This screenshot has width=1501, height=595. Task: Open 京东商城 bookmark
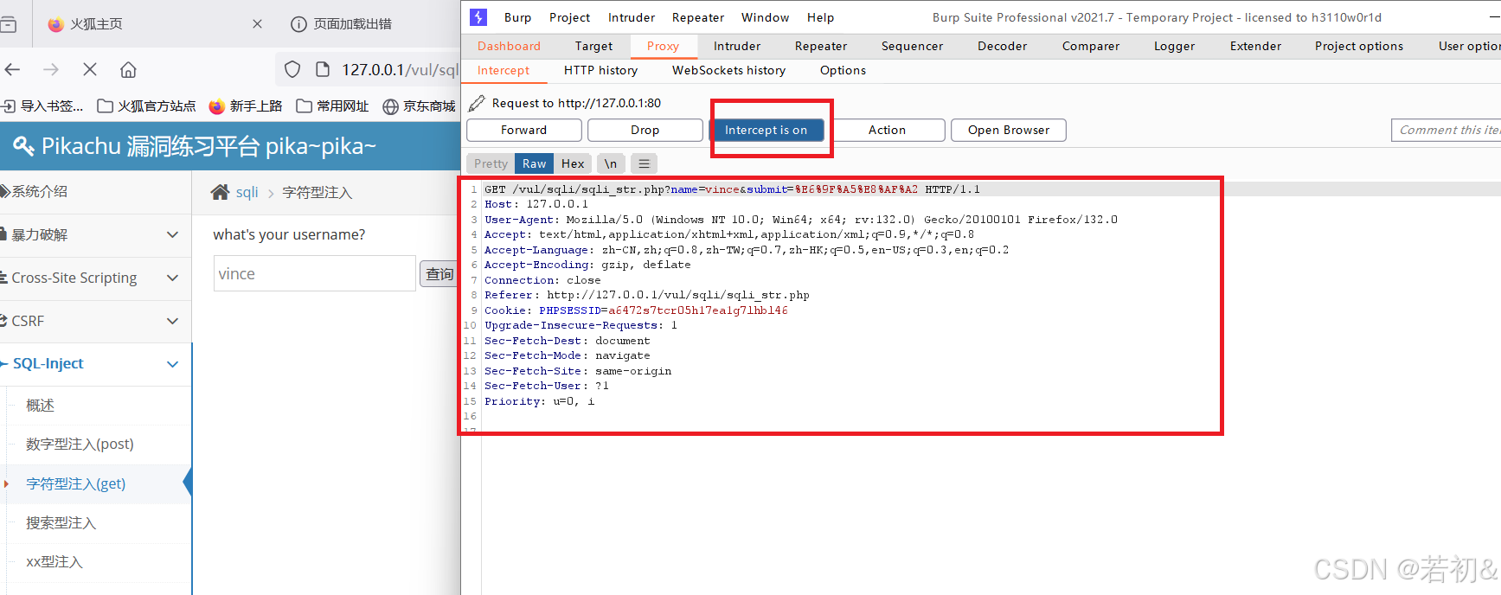[420, 106]
